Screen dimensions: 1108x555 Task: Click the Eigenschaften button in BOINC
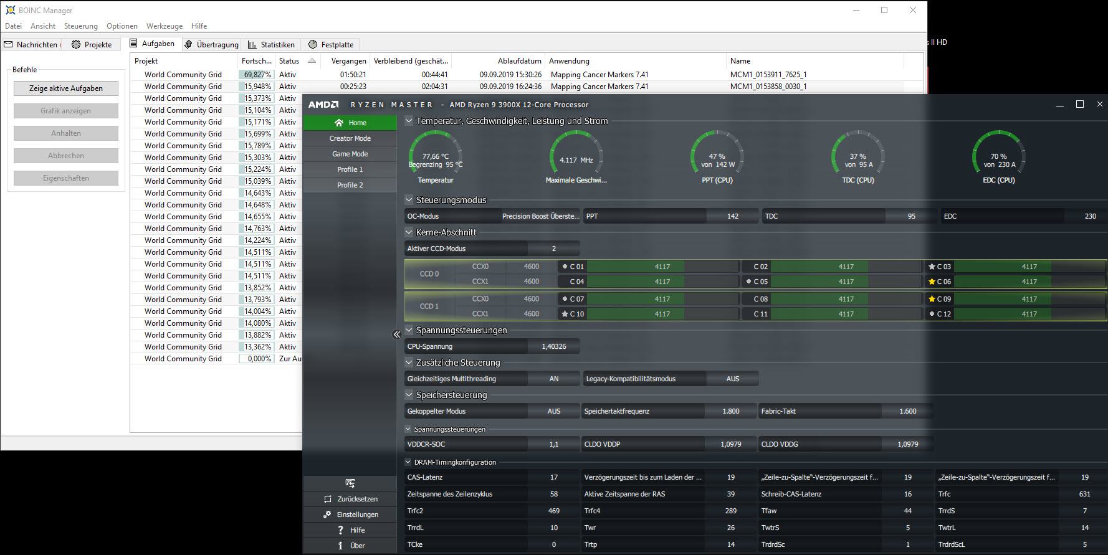pyautogui.click(x=66, y=178)
